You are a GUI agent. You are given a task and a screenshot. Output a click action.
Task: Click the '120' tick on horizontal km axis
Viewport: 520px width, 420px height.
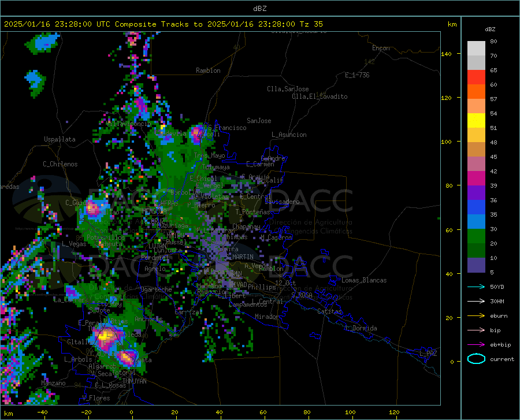click(394, 412)
